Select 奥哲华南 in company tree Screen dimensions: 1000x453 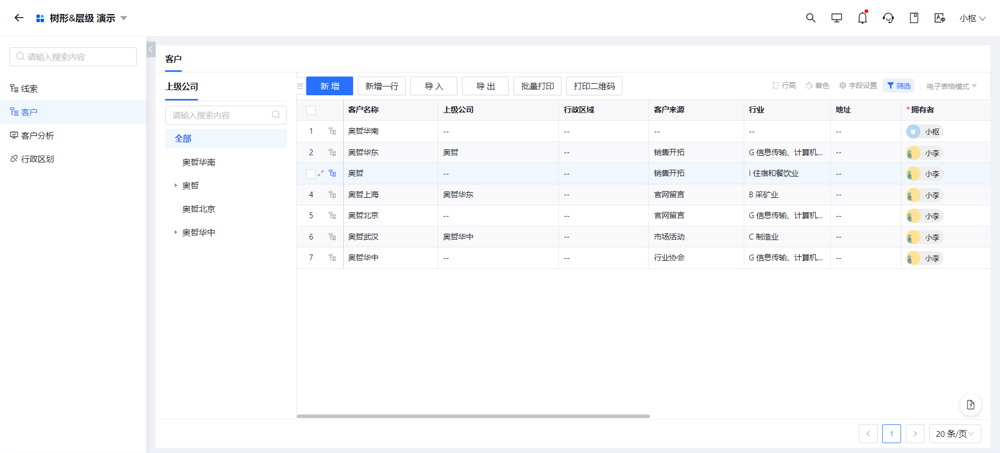click(199, 162)
